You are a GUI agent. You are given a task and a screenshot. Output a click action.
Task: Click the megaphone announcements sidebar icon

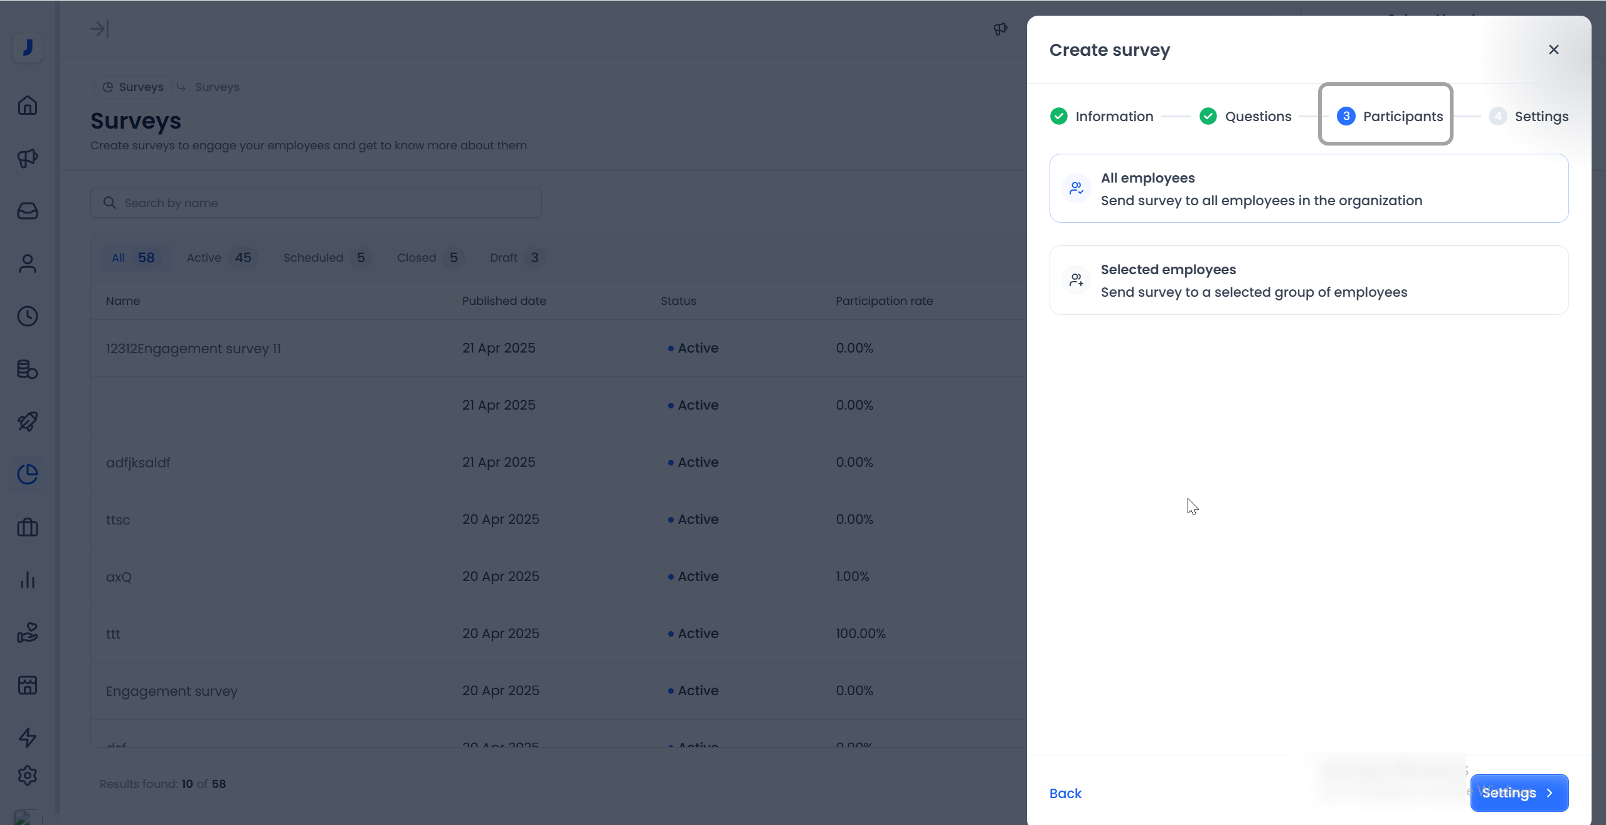click(x=27, y=158)
